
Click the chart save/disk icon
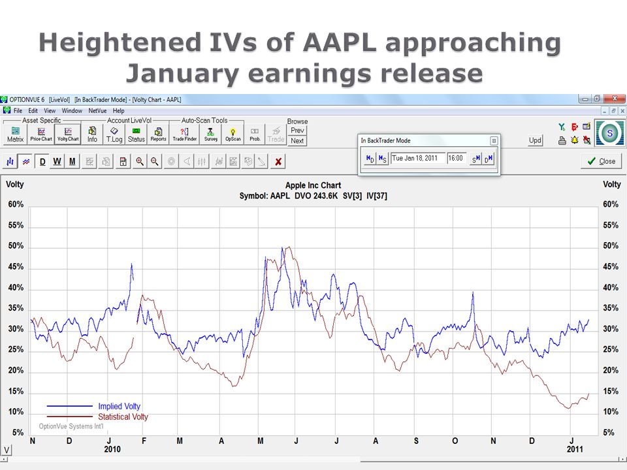pyautogui.click(x=123, y=161)
